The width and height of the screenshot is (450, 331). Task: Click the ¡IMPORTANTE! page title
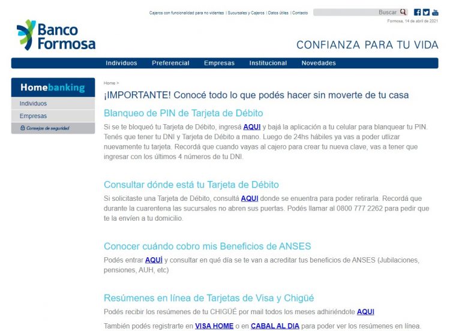[256, 95]
